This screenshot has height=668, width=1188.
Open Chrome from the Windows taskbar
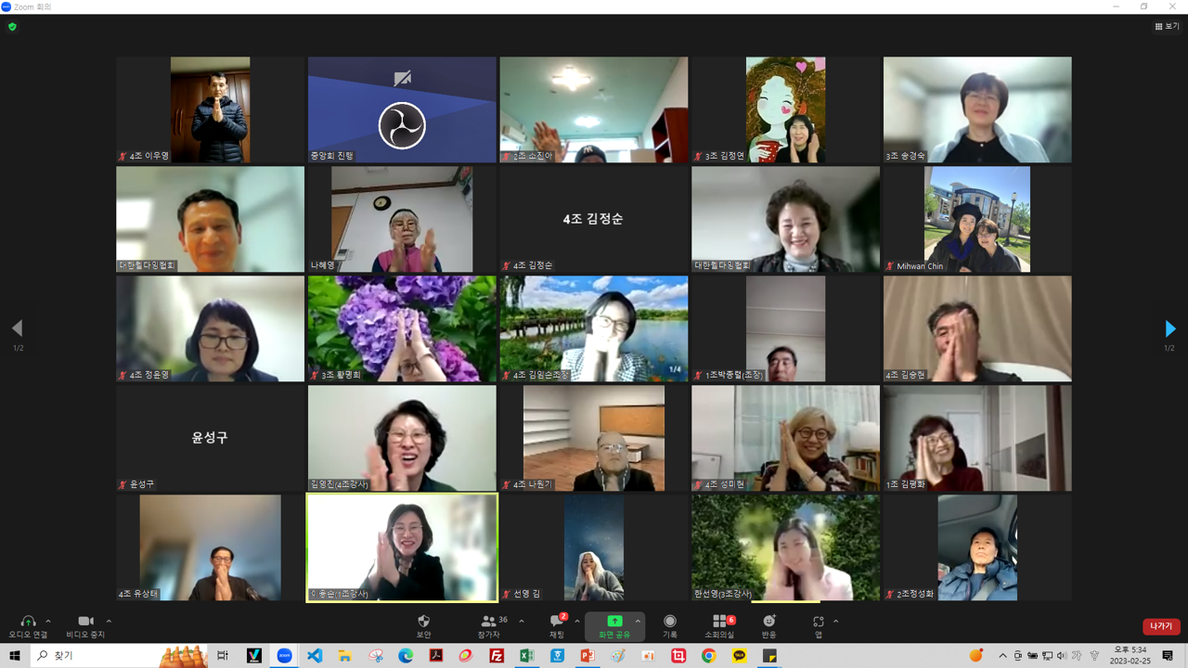click(709, 656)
